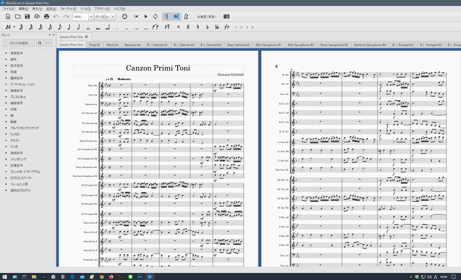Switch to Alto Saxophone B1 part tab
Viewport: 461px width, 280px height.
tap(269, 45)
